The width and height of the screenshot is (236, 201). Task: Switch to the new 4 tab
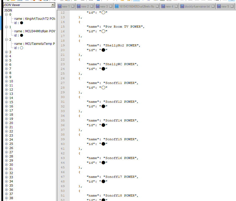click(x=169, y=7)
